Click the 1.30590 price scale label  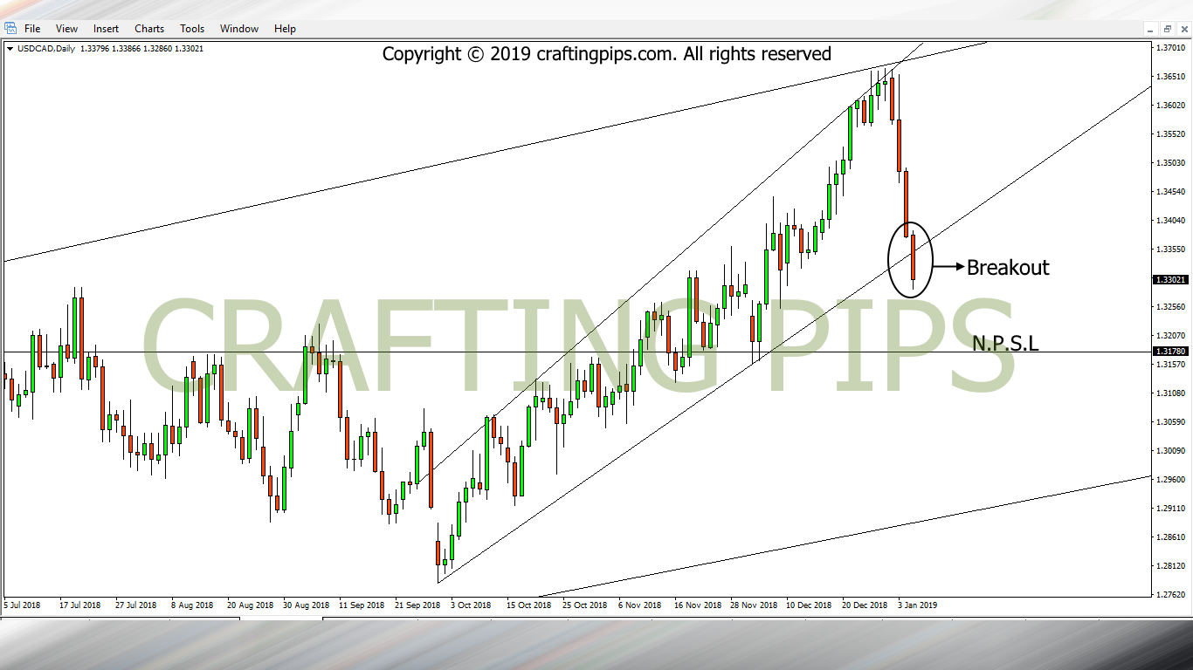1169,422
